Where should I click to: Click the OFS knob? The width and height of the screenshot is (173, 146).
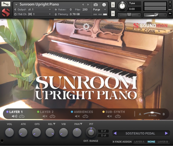(37, 133)
